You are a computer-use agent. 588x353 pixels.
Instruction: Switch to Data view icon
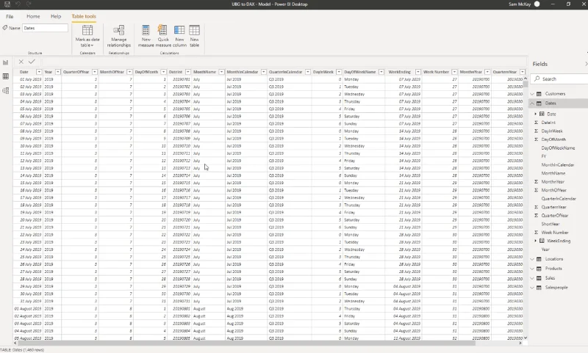click(x=6, y=76)
